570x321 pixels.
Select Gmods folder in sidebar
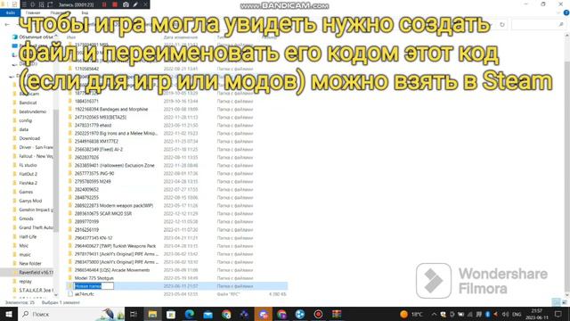click(26, 218)
